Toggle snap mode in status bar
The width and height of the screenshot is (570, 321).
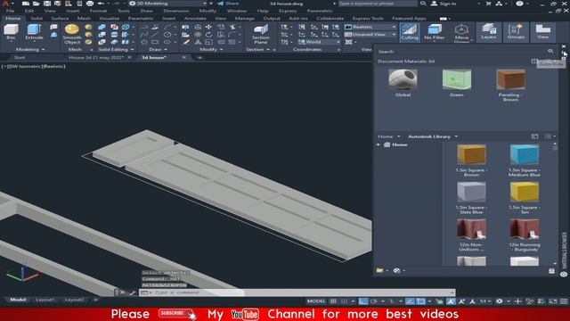point(344,301)
